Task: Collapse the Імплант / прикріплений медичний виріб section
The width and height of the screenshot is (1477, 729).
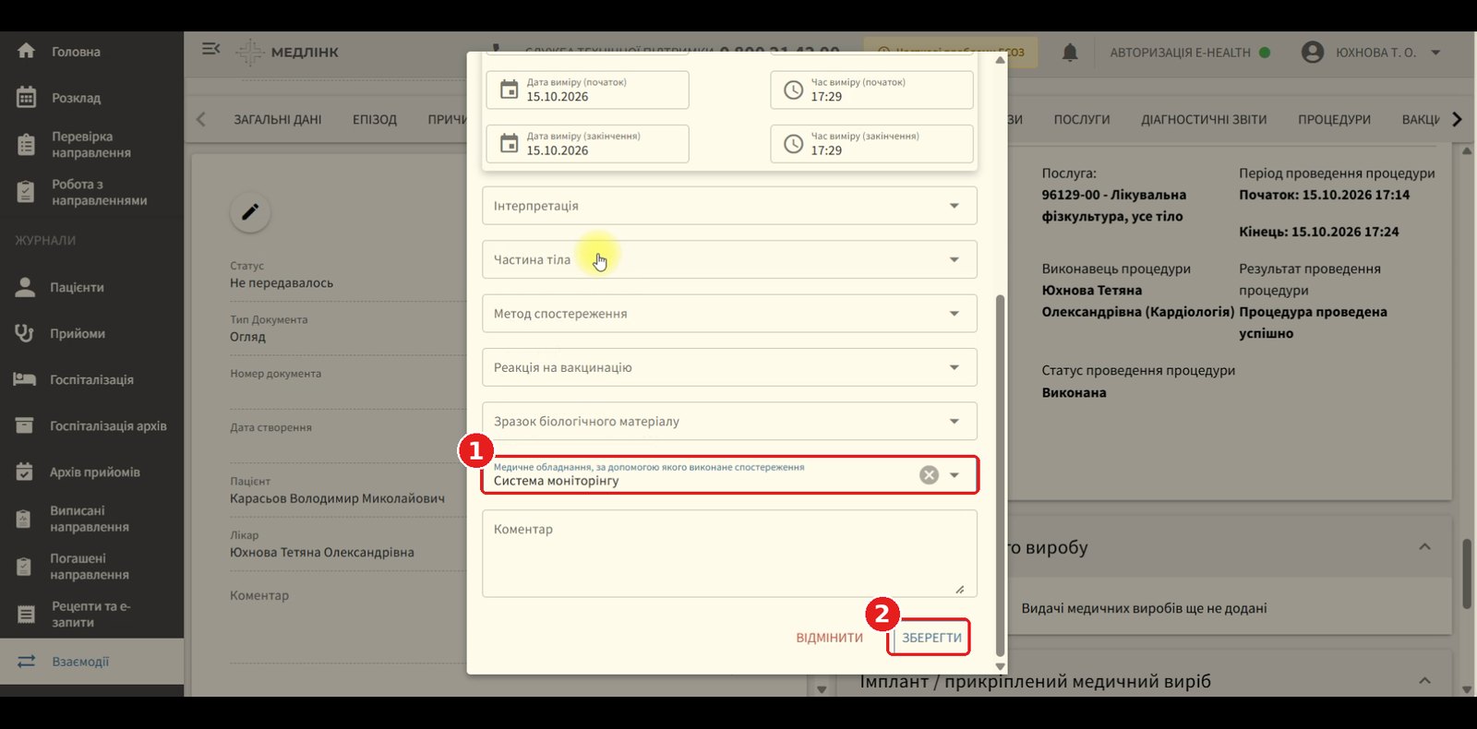Action: pyautogui.click(x=1424, y=681)
